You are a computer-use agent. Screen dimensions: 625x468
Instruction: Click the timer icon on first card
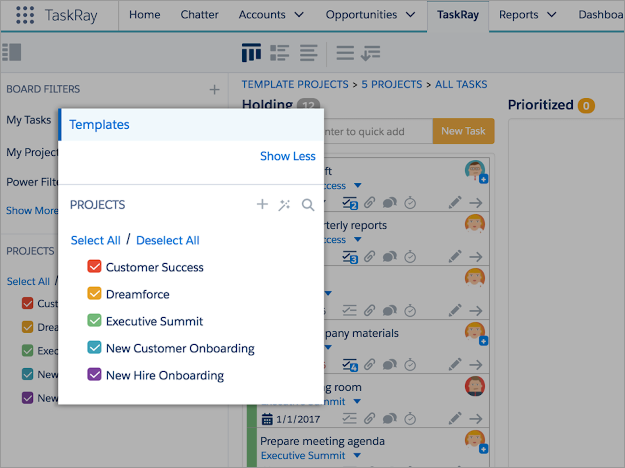coord(410,203)
